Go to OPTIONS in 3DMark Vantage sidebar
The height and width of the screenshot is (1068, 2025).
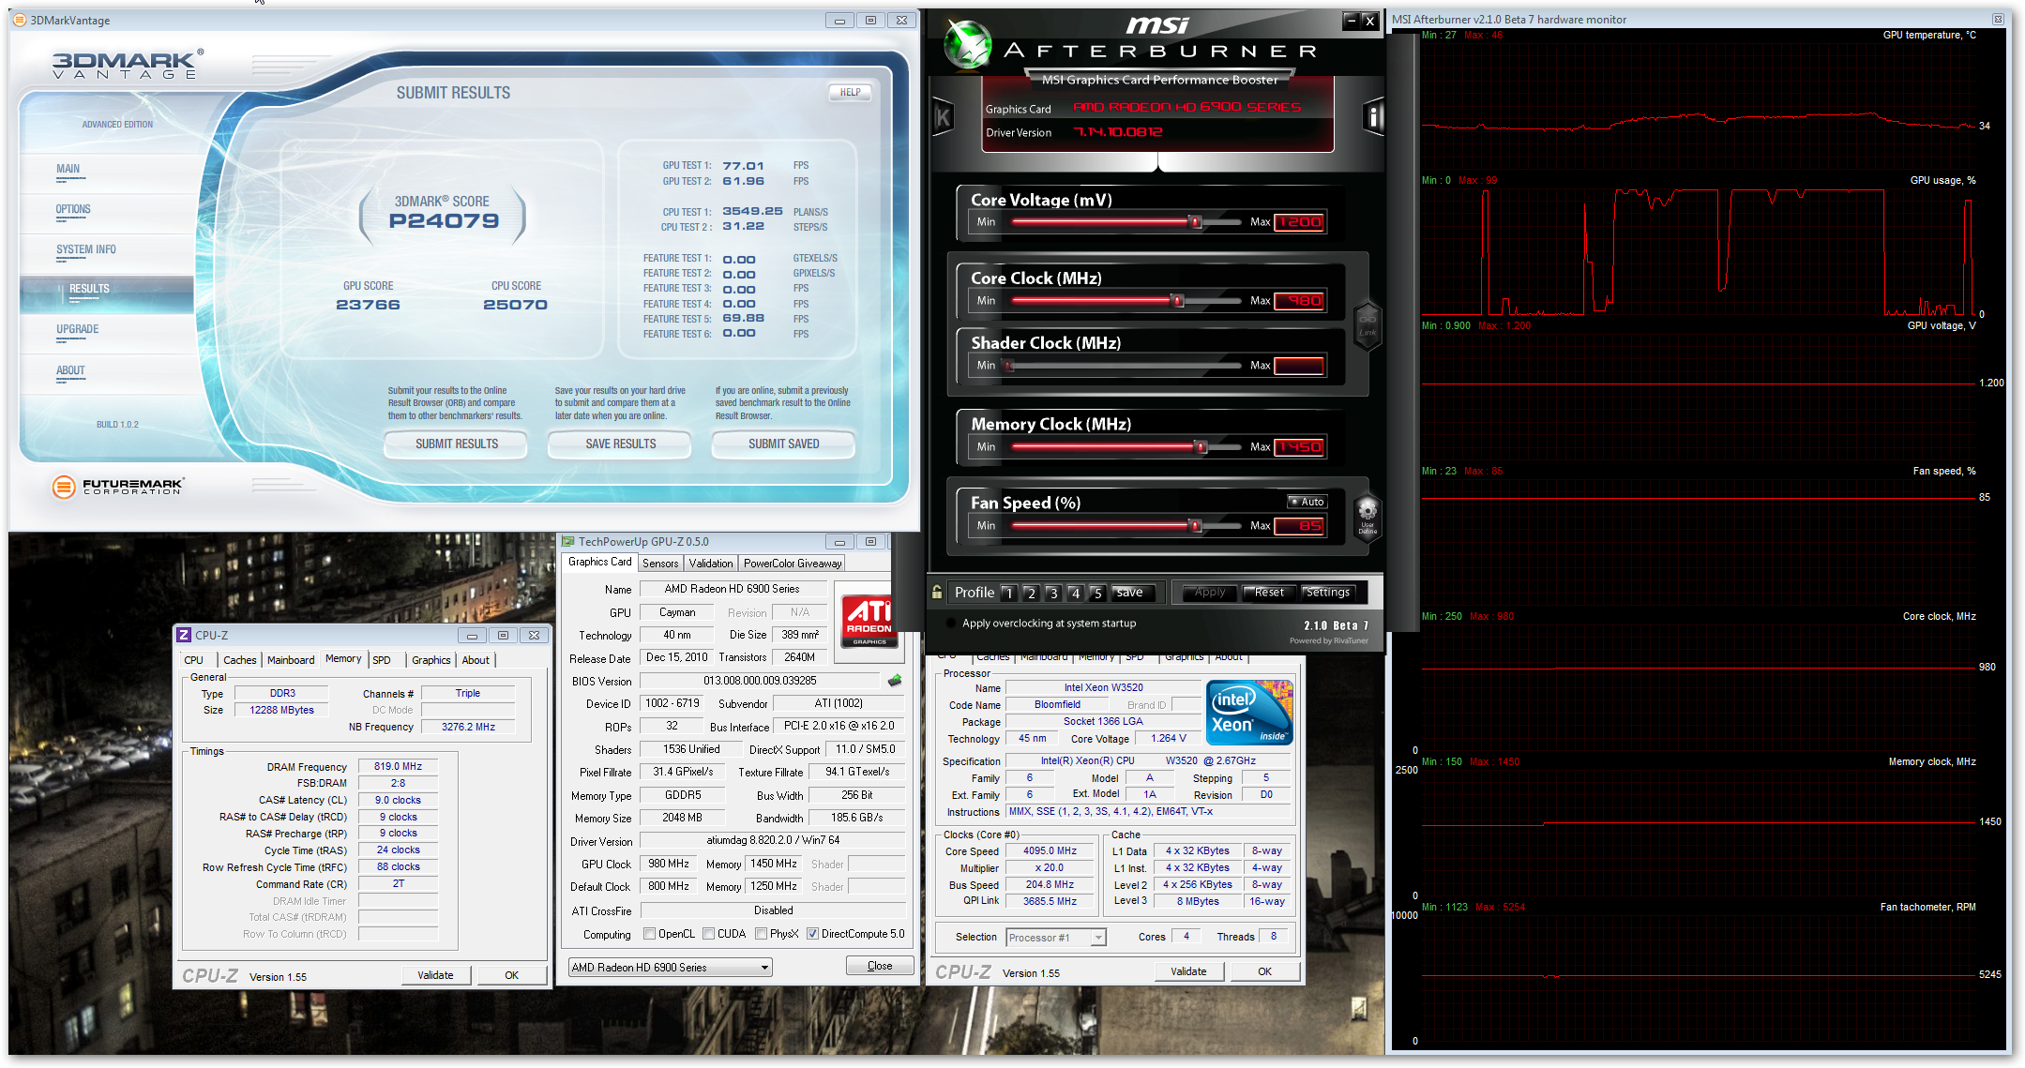73,209
